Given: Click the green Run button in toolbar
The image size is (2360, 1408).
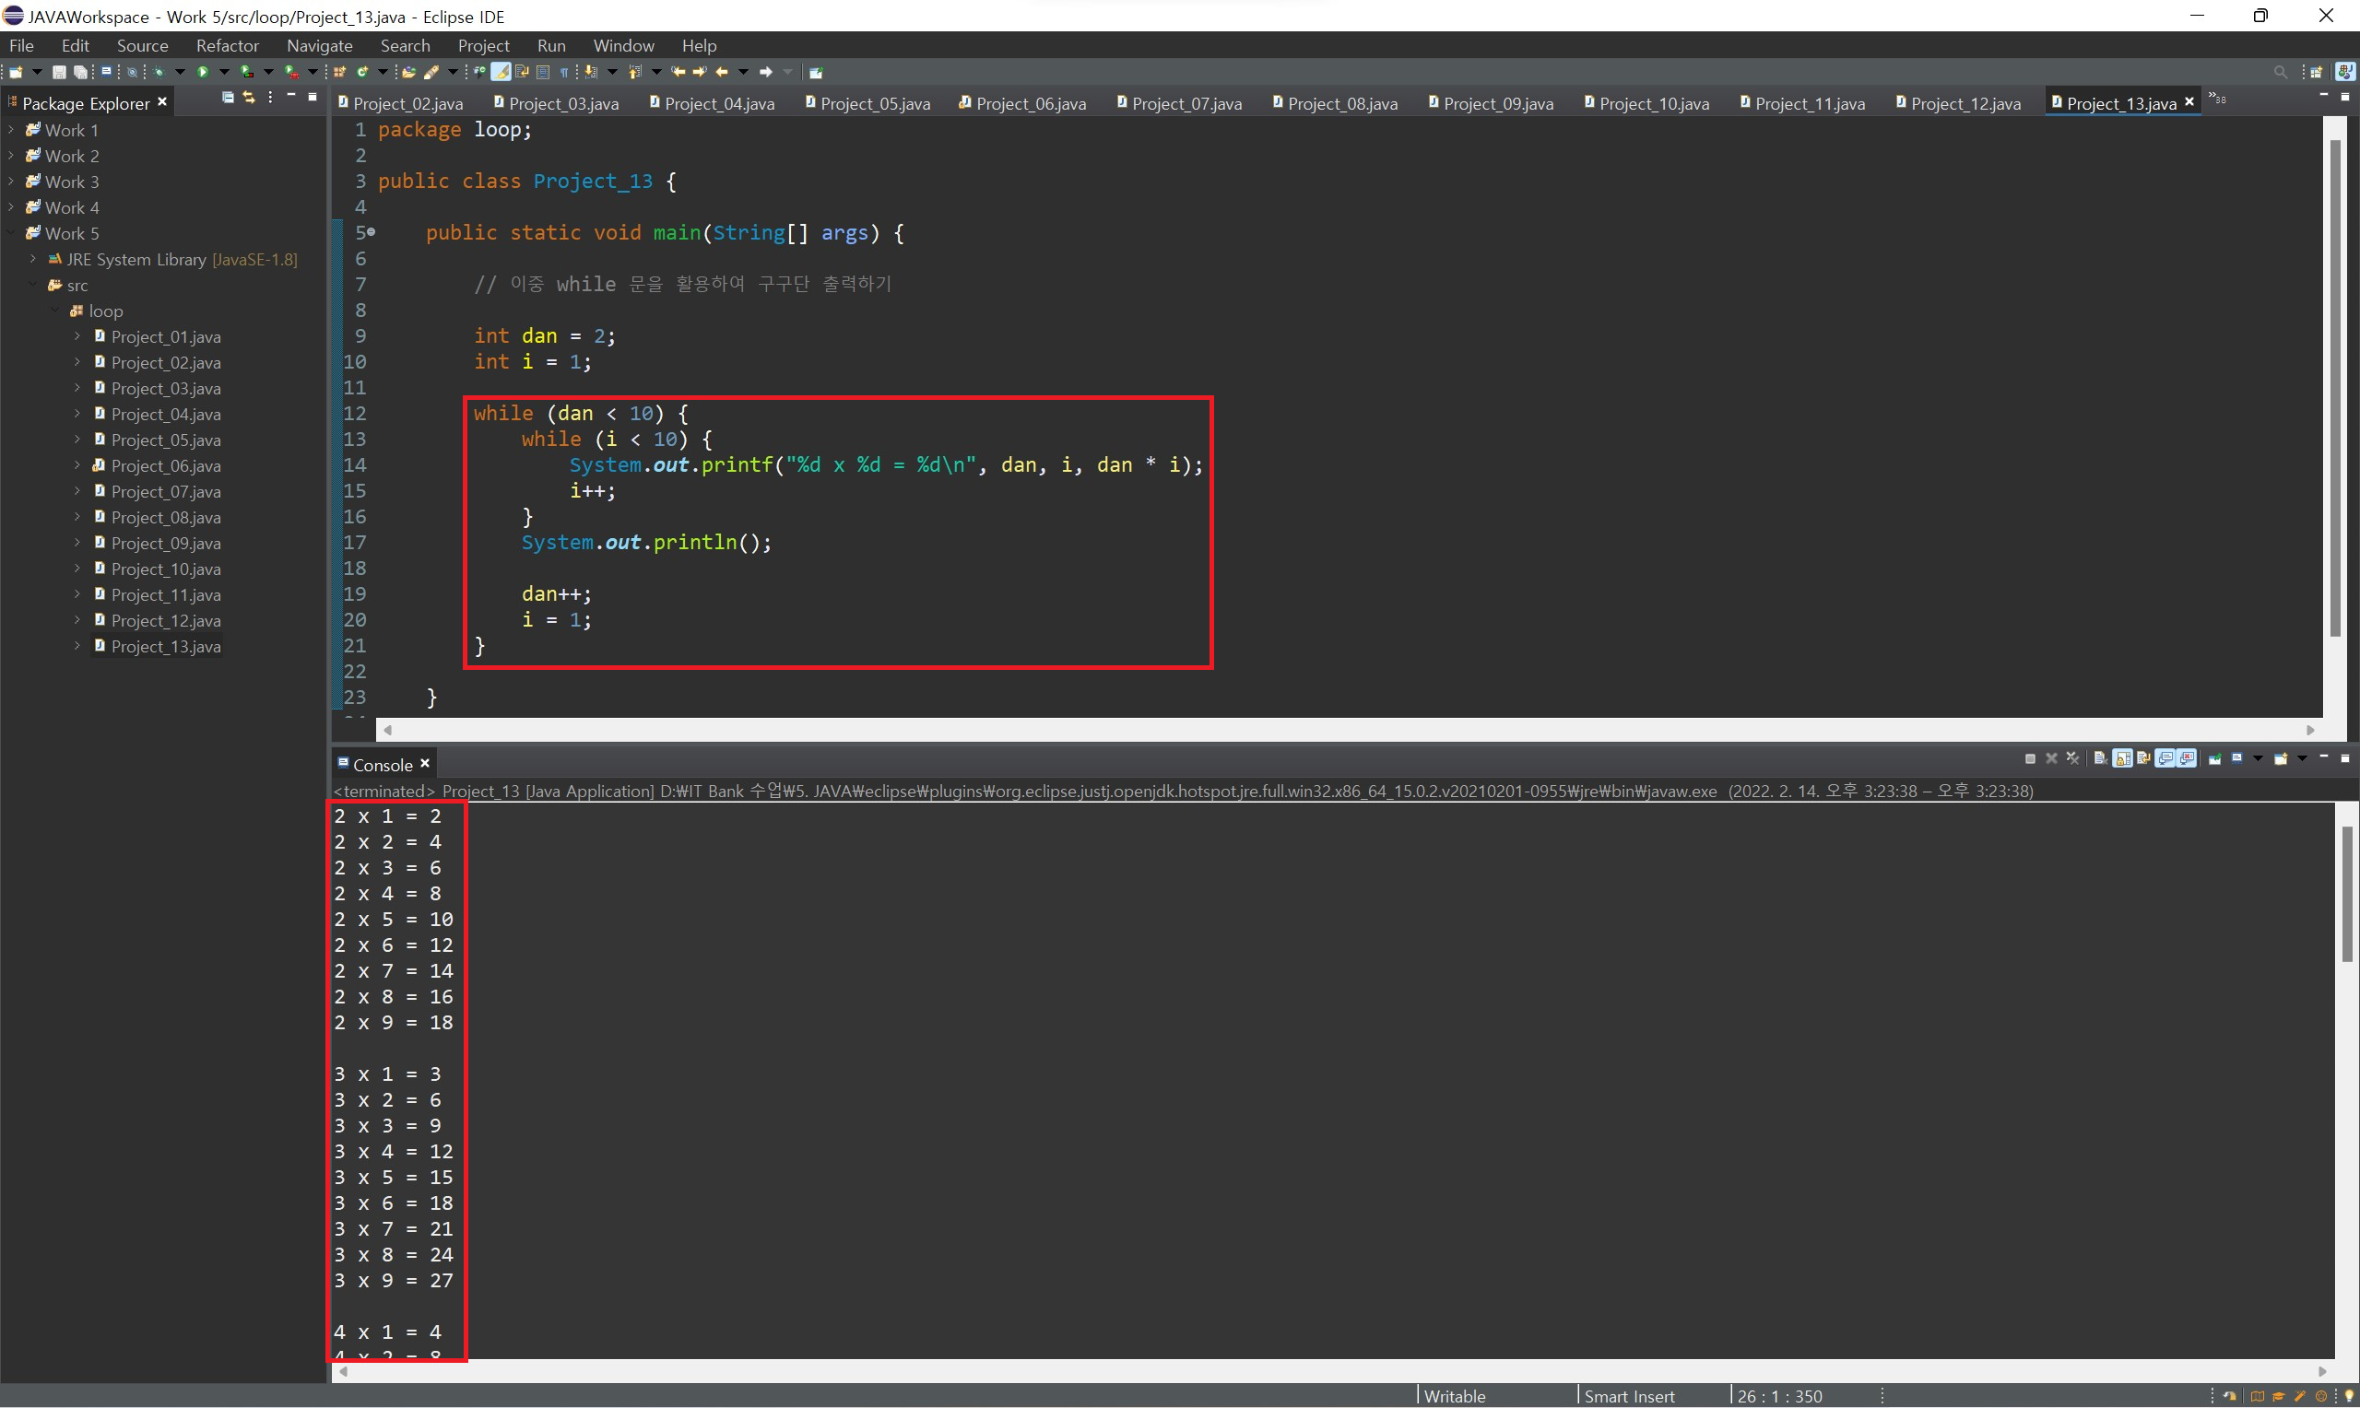Looking at the screenshot, I should (202, 72).
